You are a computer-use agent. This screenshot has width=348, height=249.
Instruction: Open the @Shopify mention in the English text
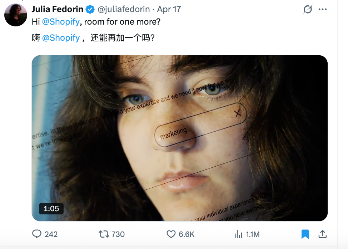click(x=61, y=22)
